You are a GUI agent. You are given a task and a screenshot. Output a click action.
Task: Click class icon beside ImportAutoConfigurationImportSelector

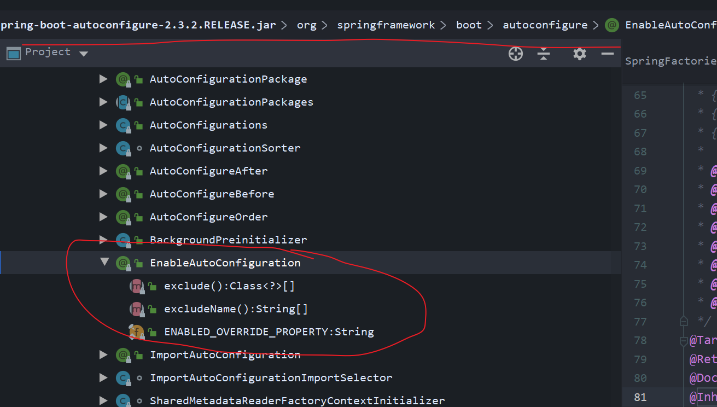tap(123, 378)
